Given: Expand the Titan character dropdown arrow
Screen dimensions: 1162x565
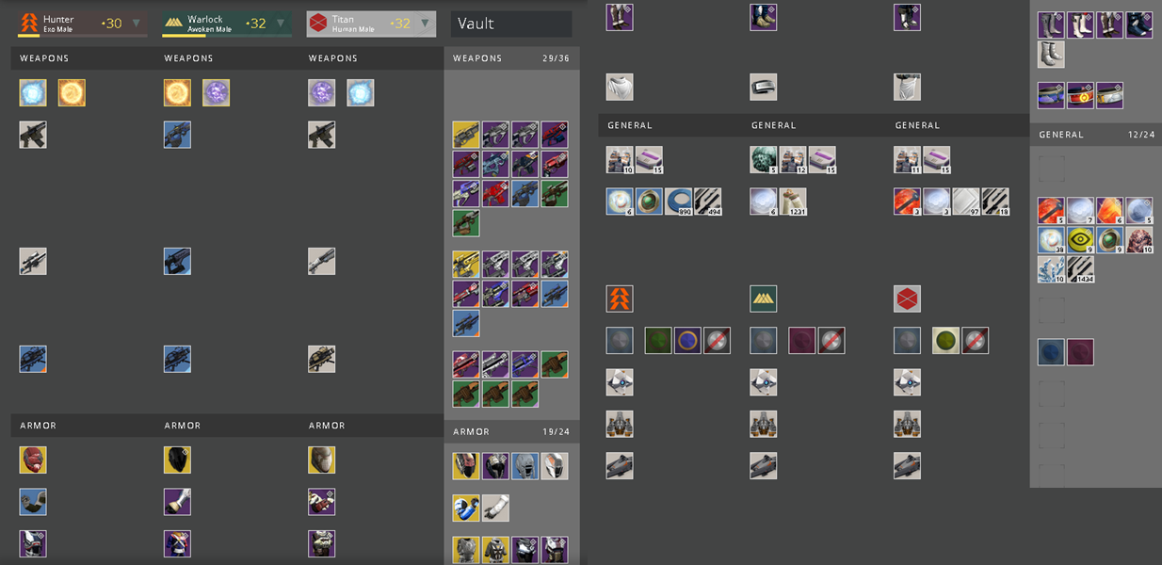Looking at the screenshot, I should [x=425, y=24].
